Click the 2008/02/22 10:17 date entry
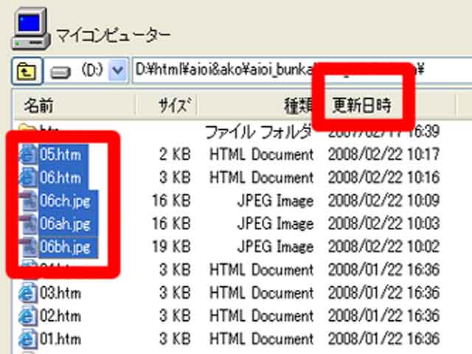This screenshot has width=472, height=354. 384,155
